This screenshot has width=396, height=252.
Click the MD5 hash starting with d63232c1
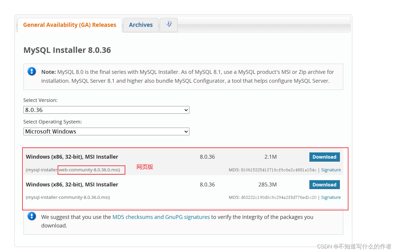coord(279,197)
